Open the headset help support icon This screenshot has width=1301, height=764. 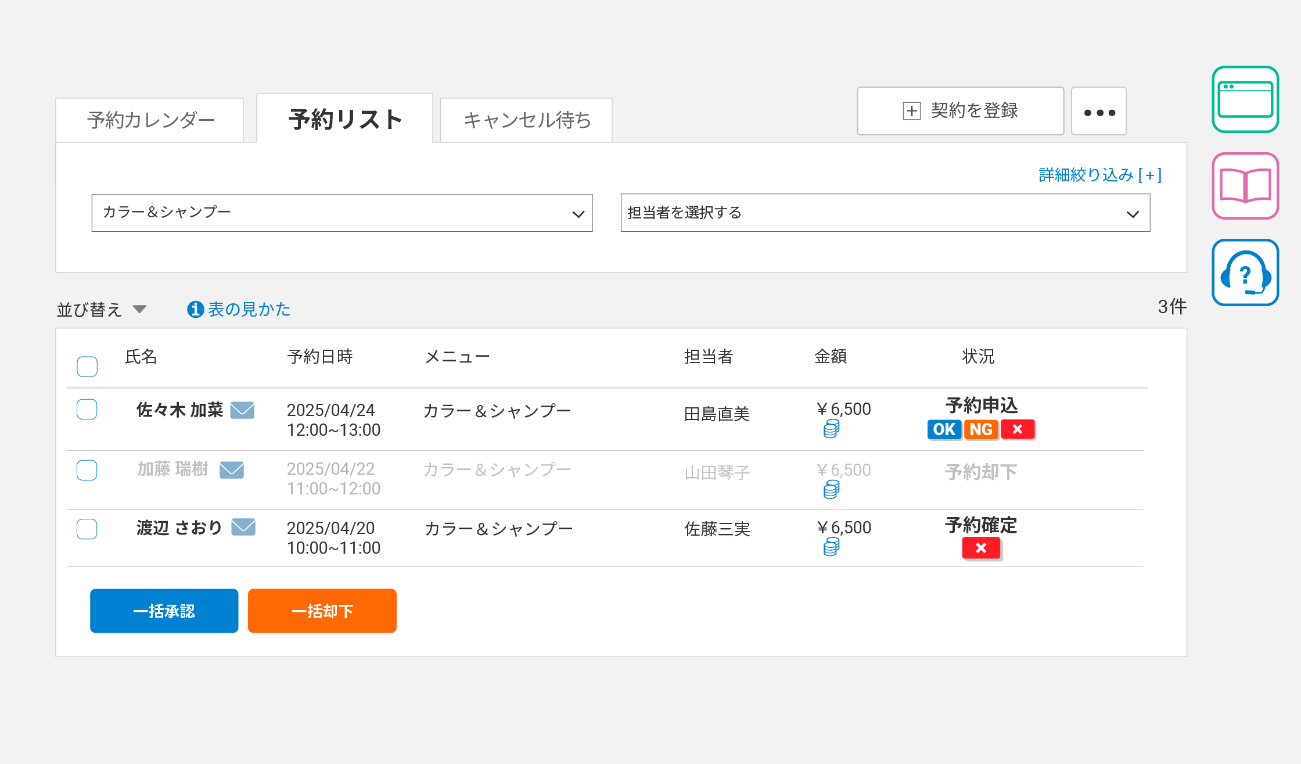(x=1245, y=272)
